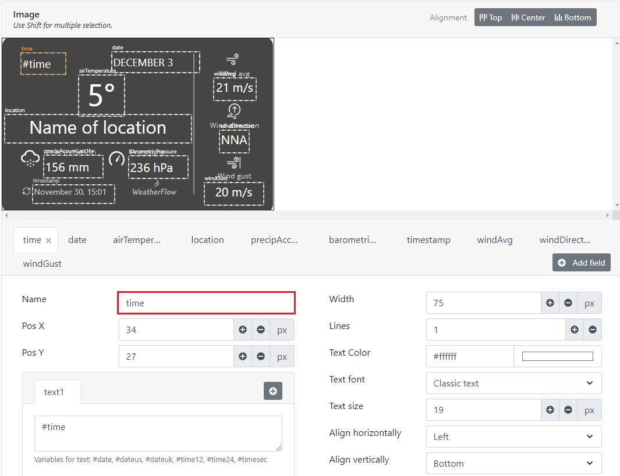The width and height of the screenshot is (620, 476).
Task: Increase Pos X with plus icon
Action: (243, 330)
